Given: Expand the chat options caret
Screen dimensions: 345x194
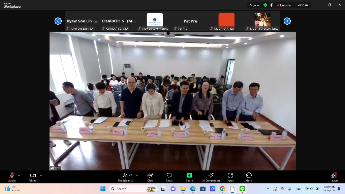Looking at the screenshot, I should pos(158,175).
